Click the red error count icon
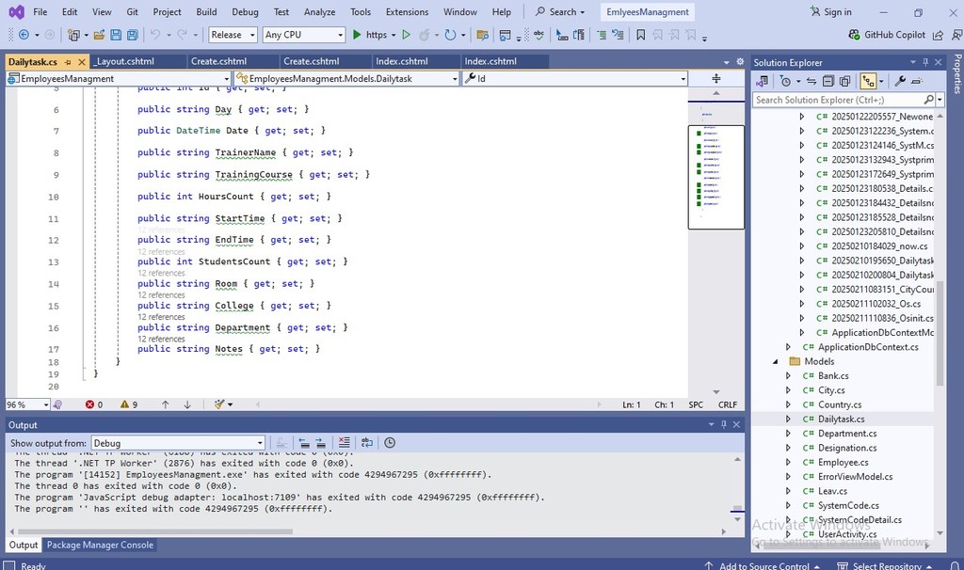Screen dimensions: 964x570 click(x=89, y=404)
